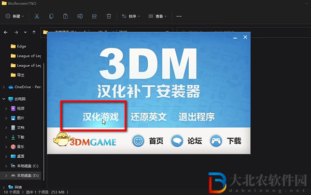311x195 pixels.
Task: Open the 查看 view dropdown
Action: pyautogui.click(x=158, y=16)
